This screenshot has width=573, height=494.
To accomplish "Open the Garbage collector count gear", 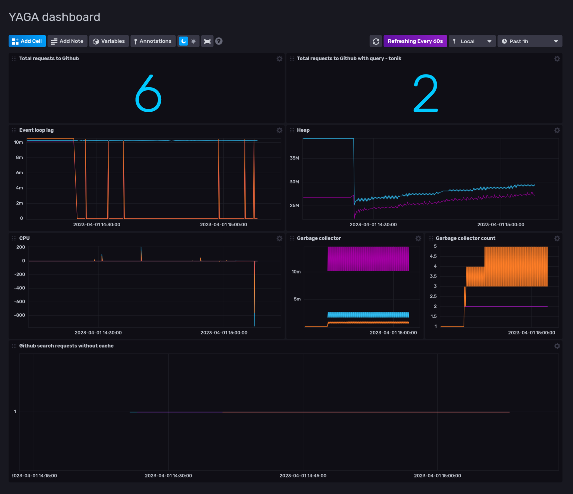I will 557,238.
